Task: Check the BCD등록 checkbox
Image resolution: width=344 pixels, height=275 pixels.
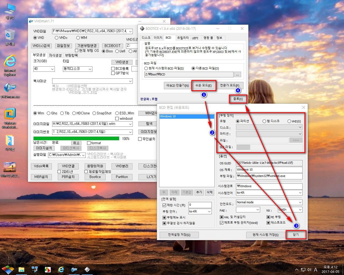Action: pyautogui.click(x=113, y=69)
